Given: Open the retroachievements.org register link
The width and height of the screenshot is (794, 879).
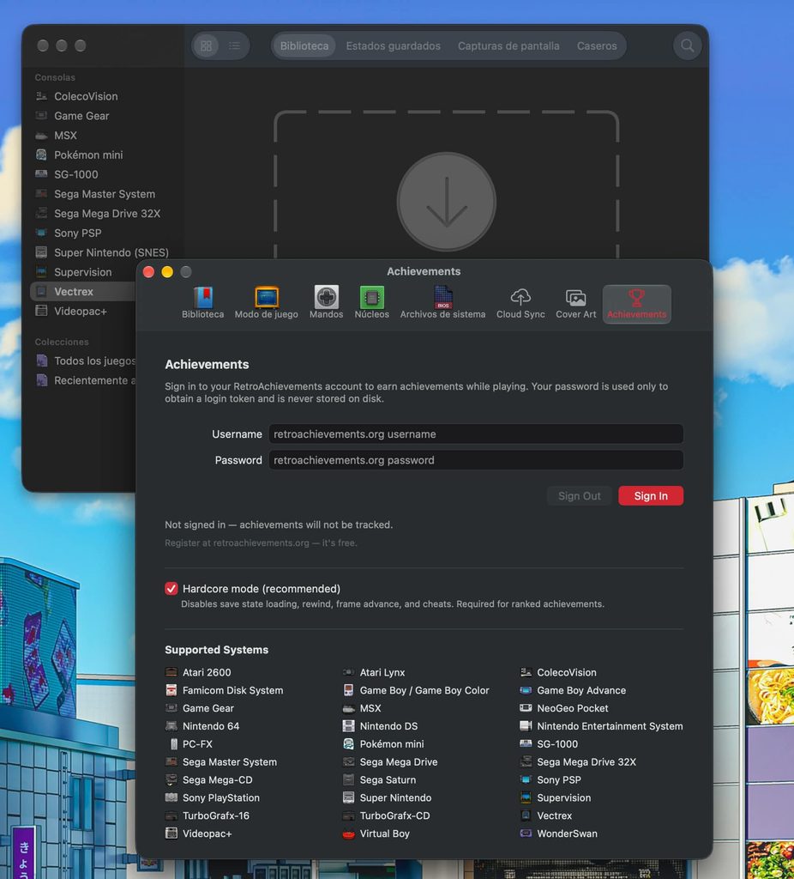Looking at the screenshot, I should [x=261, y=543].
